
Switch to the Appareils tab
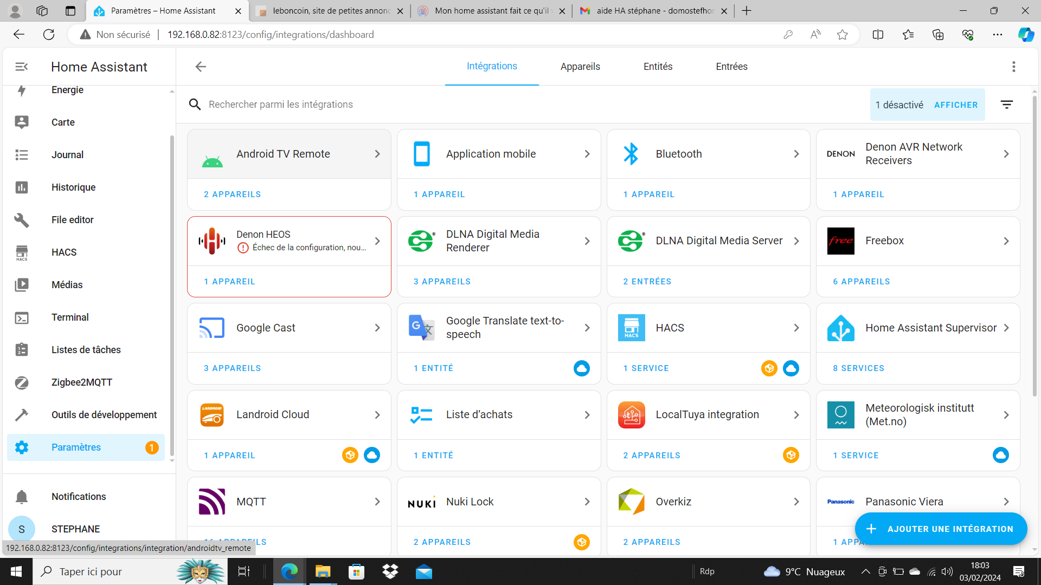point(580,67)
